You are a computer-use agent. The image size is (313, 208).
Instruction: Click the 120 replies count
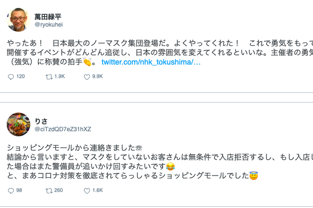(x=20, y=77)
